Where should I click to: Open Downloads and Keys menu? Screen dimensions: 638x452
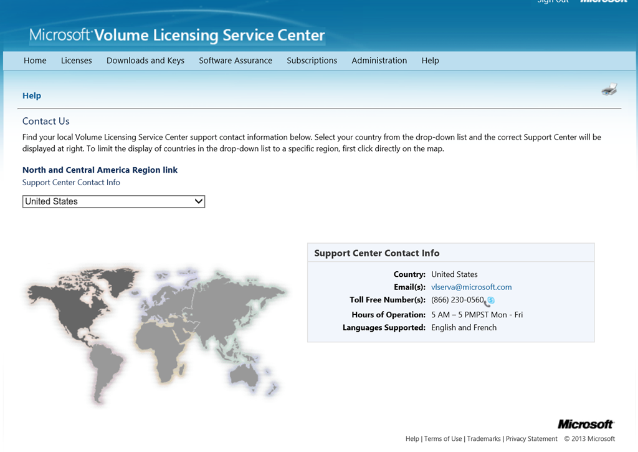pos(145,60)
